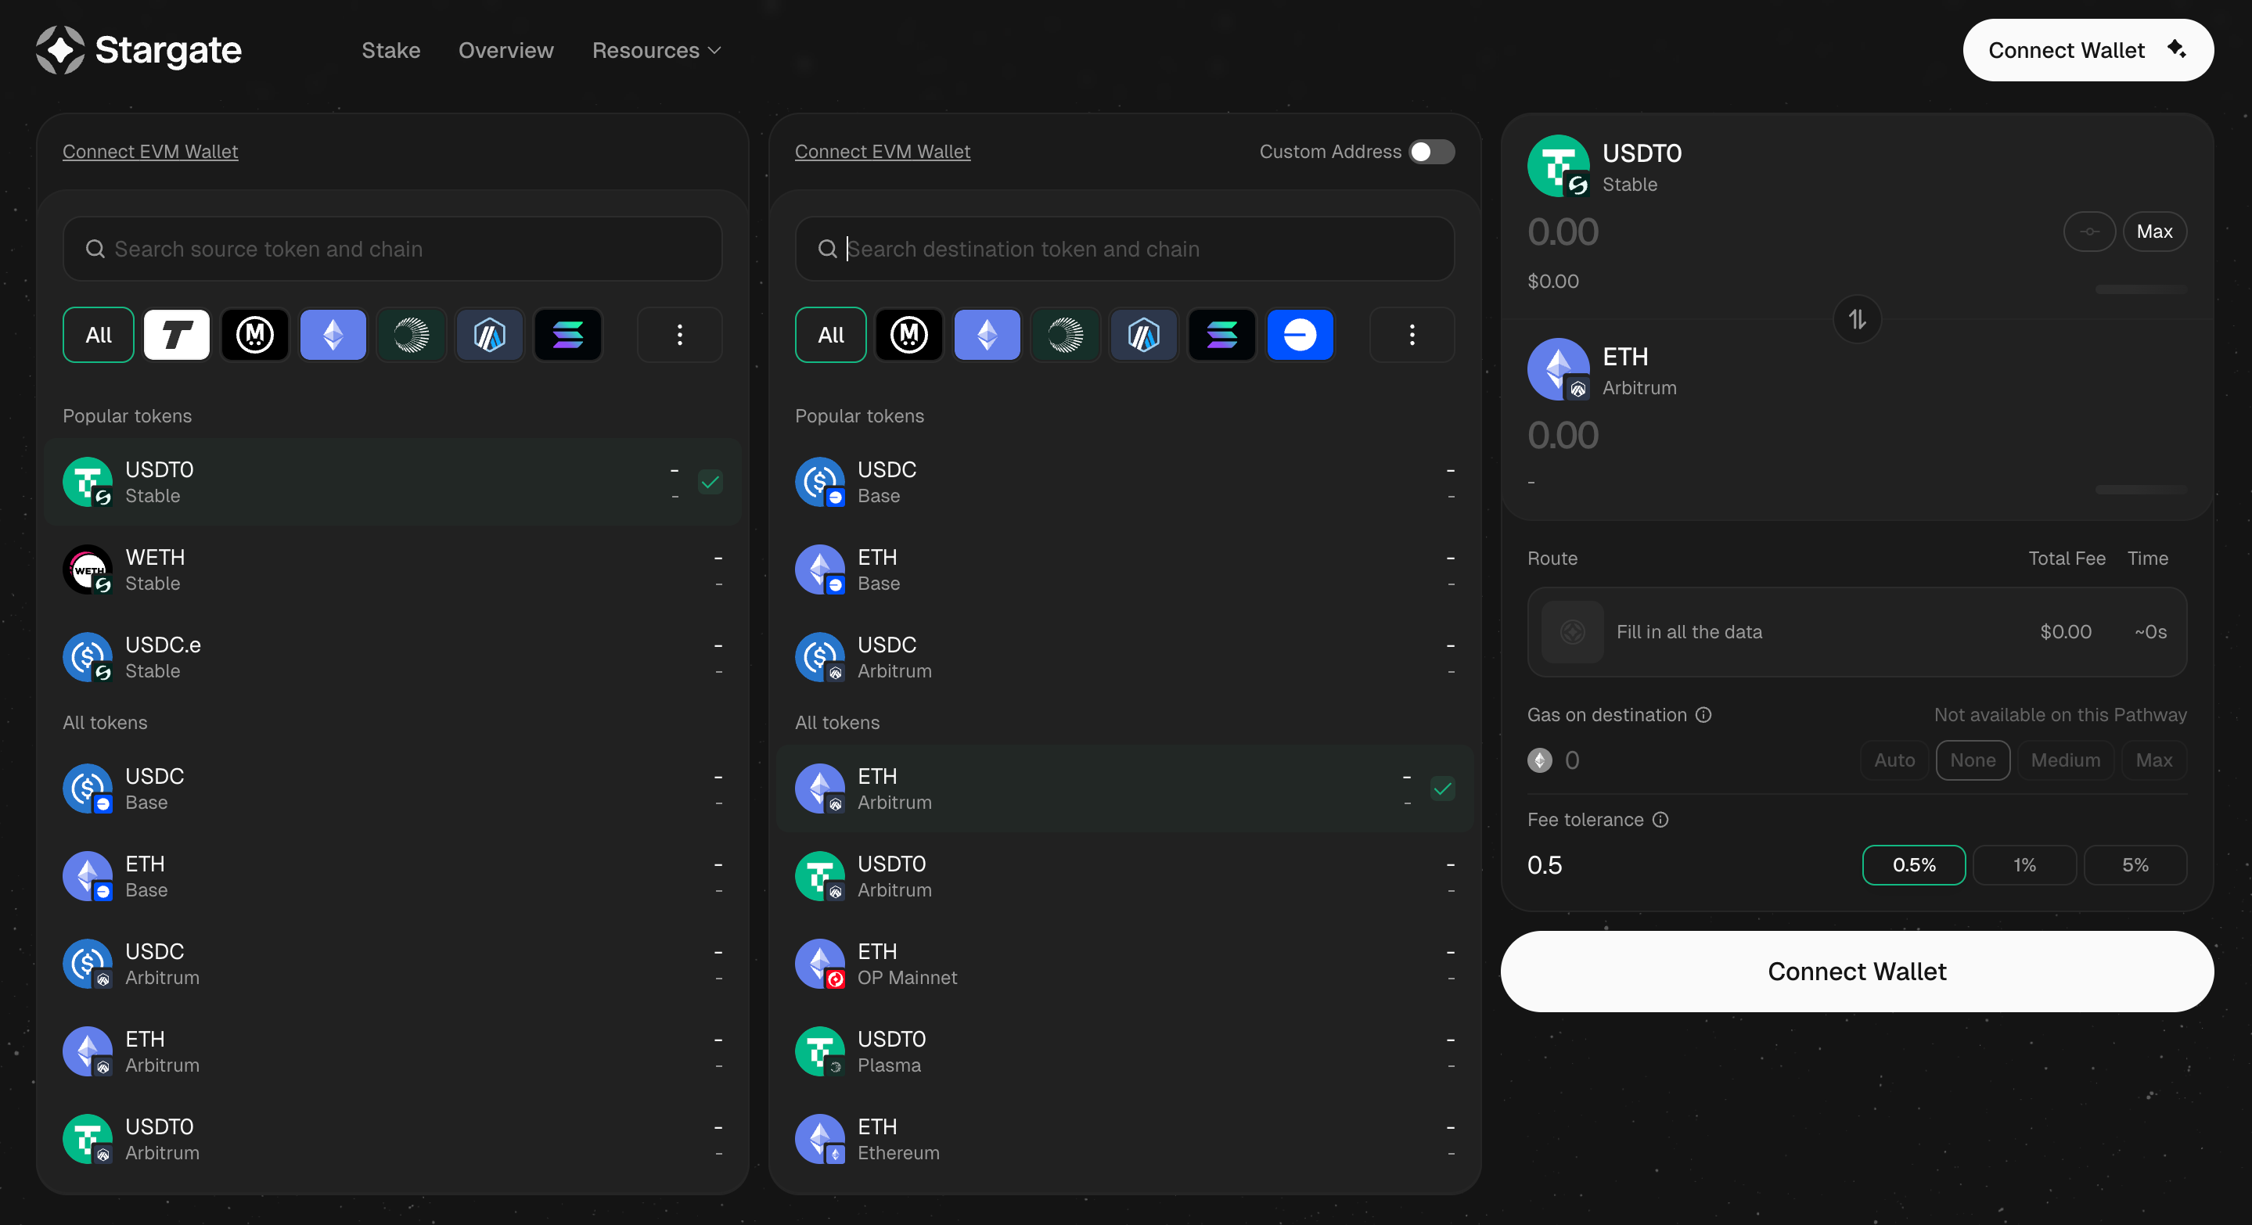This screenshot has height=1225, width=2252.
Task: Filter source tokens by the Arbitrum chain icon
Action: pyautogui.click(x=490, y=335)
